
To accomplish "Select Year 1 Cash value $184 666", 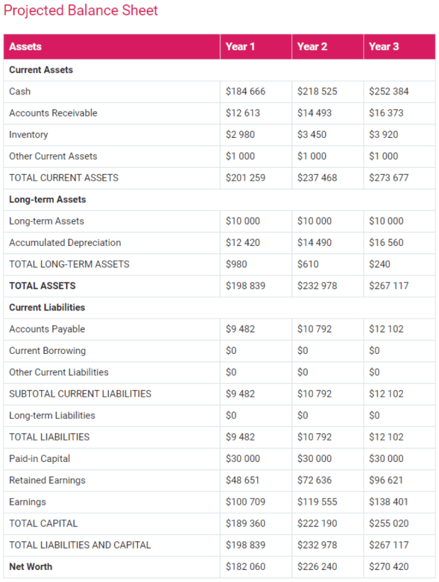I will point(245,91).
